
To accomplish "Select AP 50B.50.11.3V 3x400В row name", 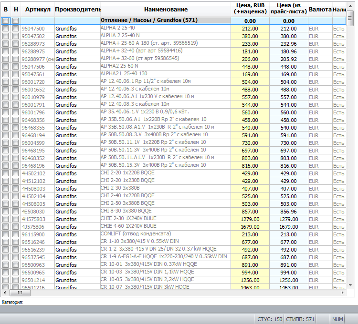I will pyautogui.click(x=153, y=150).
